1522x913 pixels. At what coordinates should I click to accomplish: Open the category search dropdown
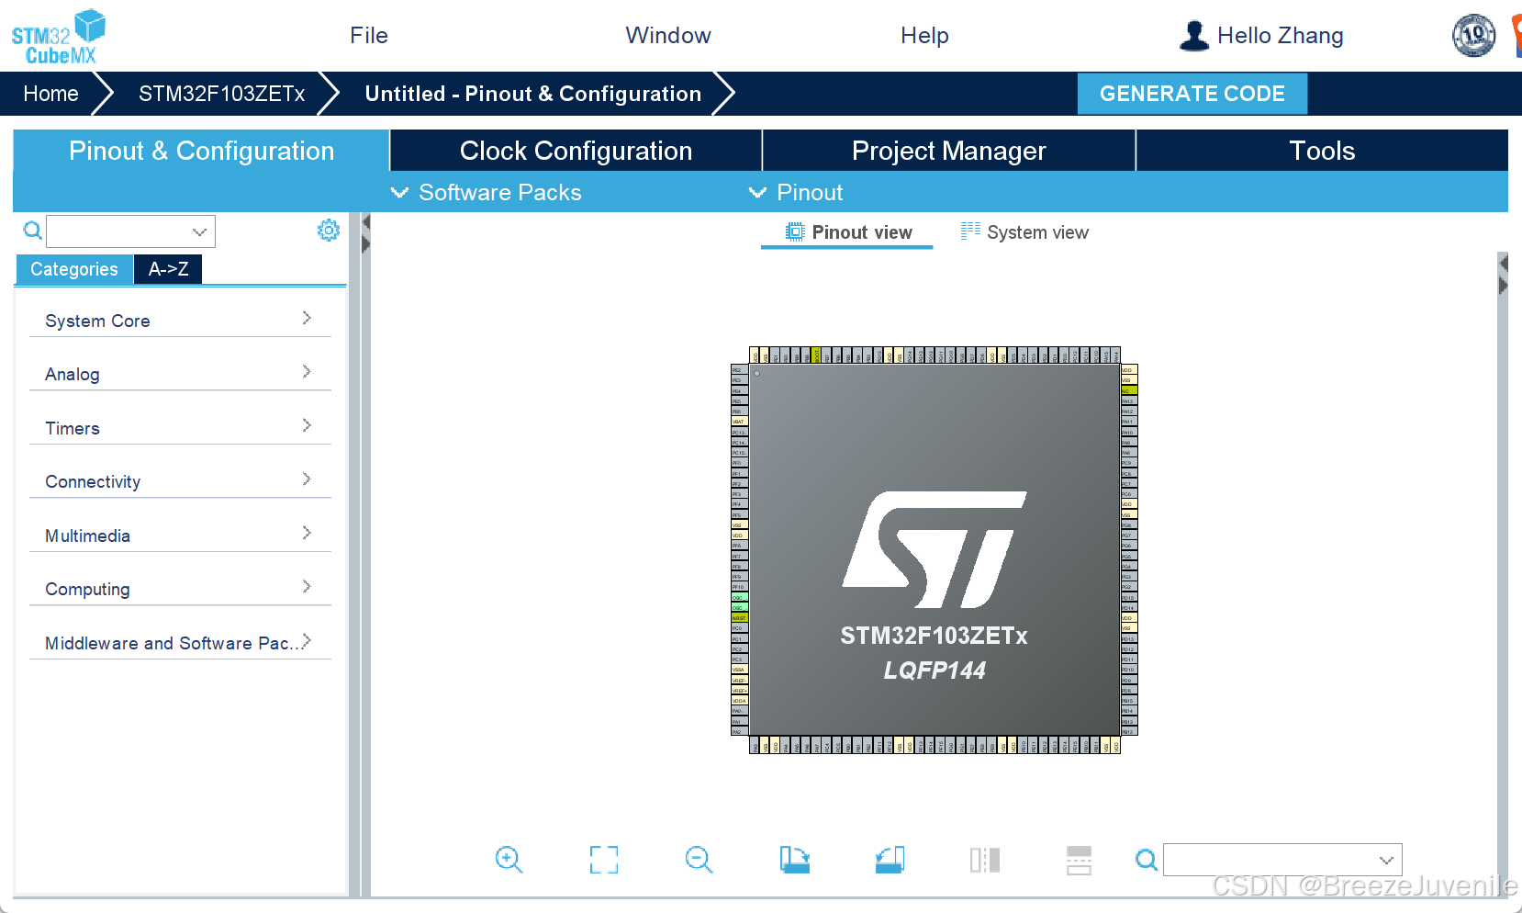click(199, 231)
